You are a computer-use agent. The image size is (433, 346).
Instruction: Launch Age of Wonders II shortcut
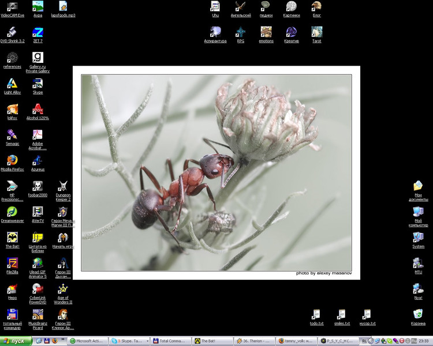click(63, 294)
